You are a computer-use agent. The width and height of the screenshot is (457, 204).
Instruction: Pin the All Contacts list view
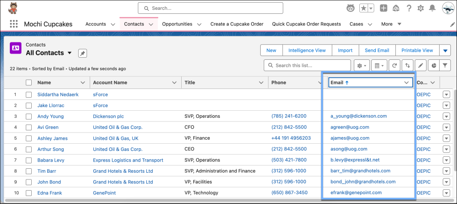(x=83, y=53)
